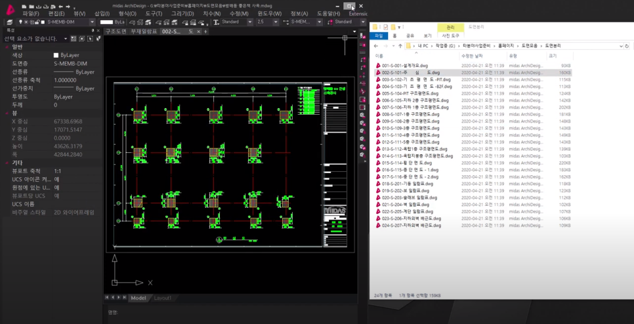Open the 편집(E) menu
Viewport: 634px width, 324px height.
coord(56,14)
